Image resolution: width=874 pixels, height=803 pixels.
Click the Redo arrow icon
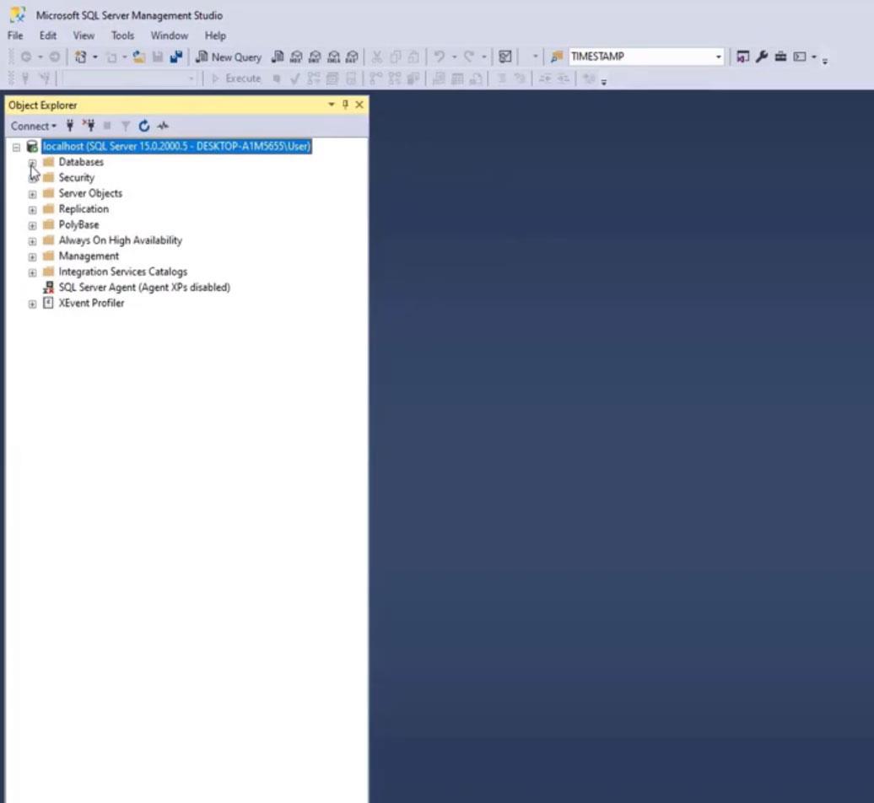tap(469, 57)
